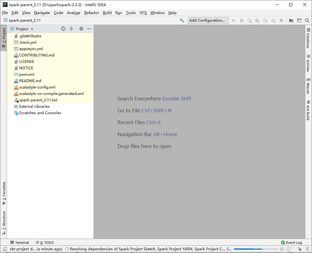This screenshot has height=253, width=312.
Task: Click spark-parent_2.11 breadcrumb in navigation bar
Action: point(25,20)
